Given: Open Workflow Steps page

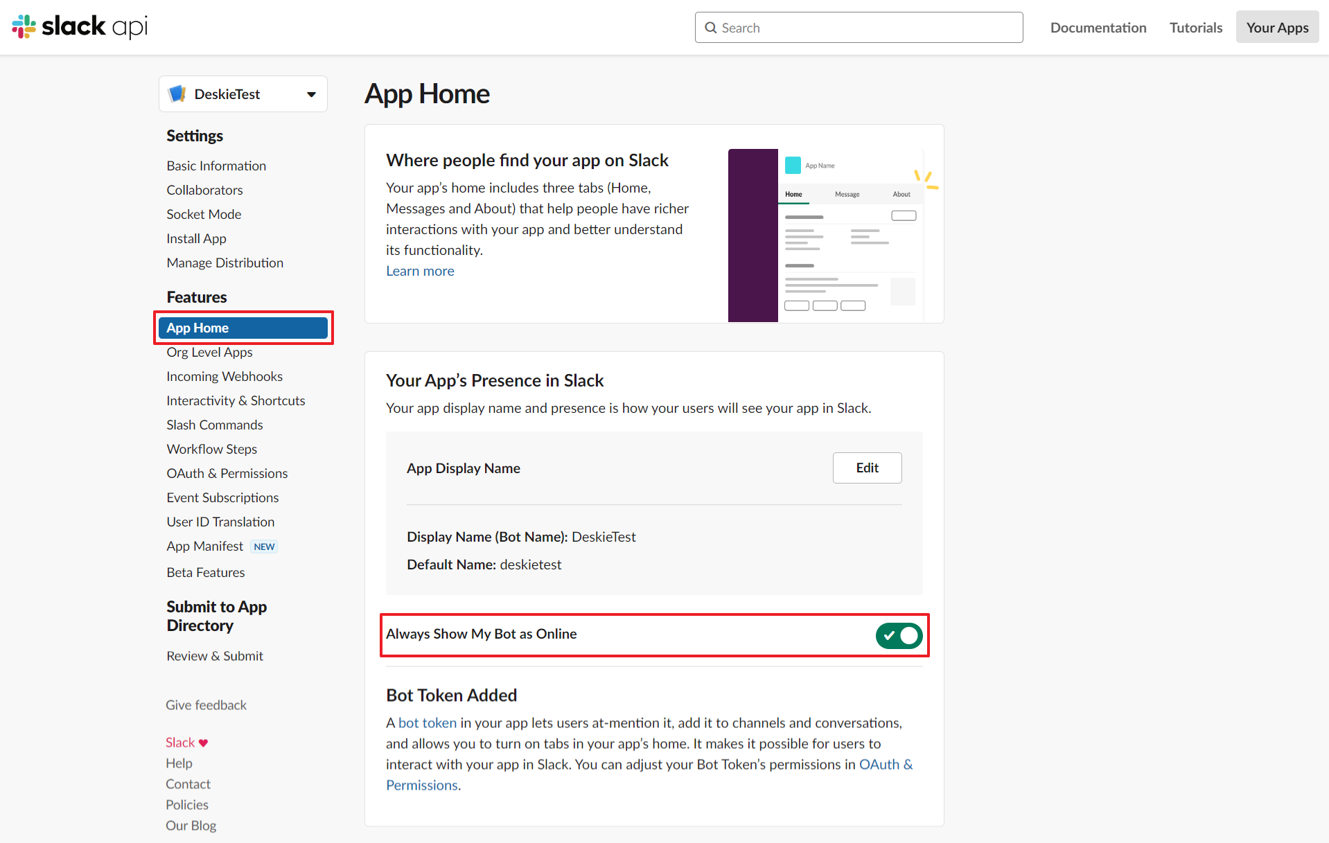Looking at the screenshot, I should [x=211, y=449].
